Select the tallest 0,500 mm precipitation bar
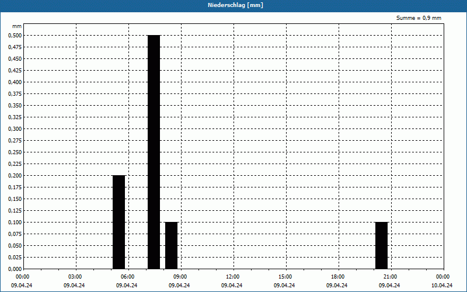The height and width of the screenshot is (292, 467). click(154, 152)
